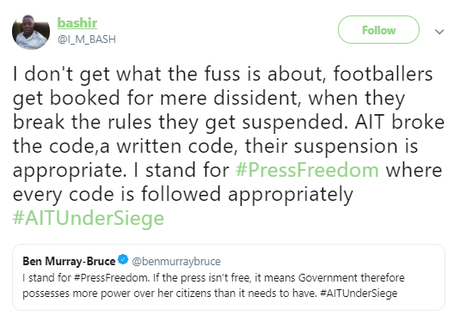The width and height of the screenshot is (454, 315).
Task: Click the tweet's opening line about the fuss
Action: [223, 74]
